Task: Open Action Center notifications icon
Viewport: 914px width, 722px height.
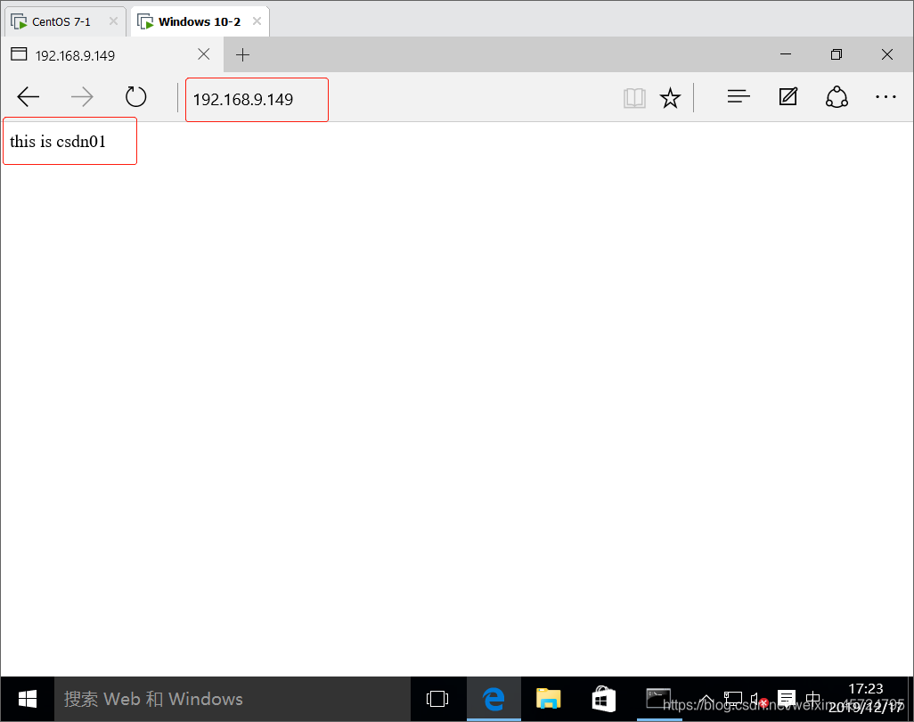Action: pos(787,699)
